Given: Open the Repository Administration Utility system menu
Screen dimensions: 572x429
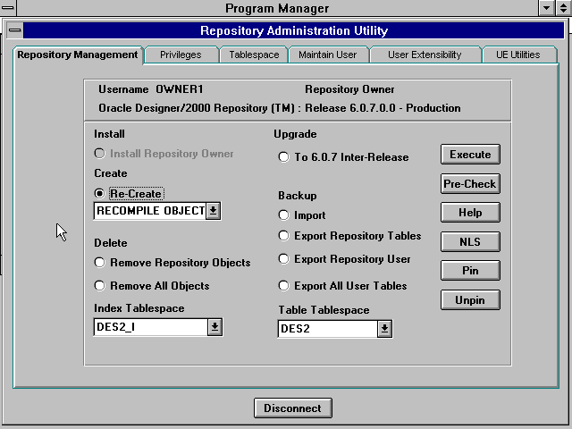Looking at the screenshot, I should (x=15, y=30).
